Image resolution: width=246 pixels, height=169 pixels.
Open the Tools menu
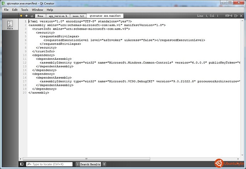pos(24,10)
